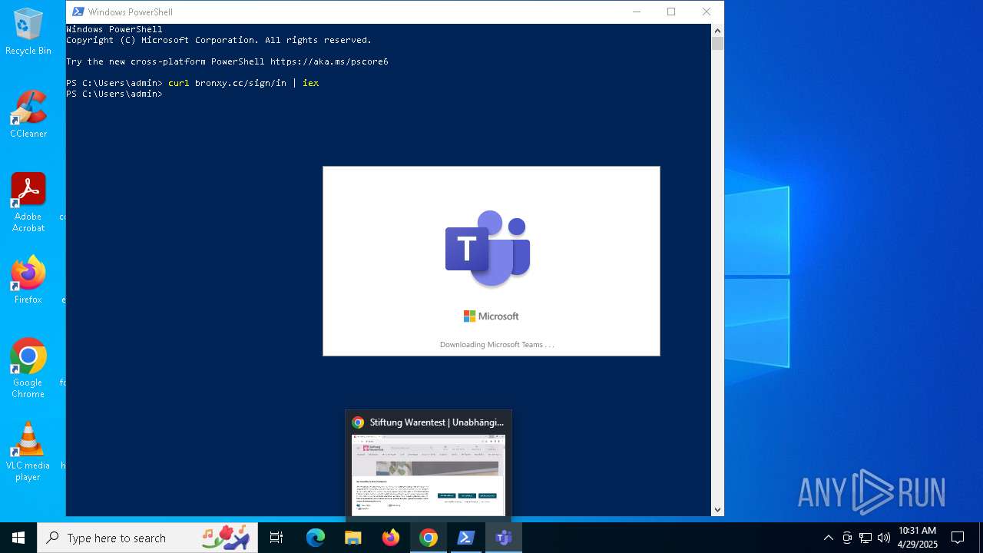Click the network status tray icon
The height and width of the screenshot is (553, 983).
pyautogui.click(x=866, y=538)
